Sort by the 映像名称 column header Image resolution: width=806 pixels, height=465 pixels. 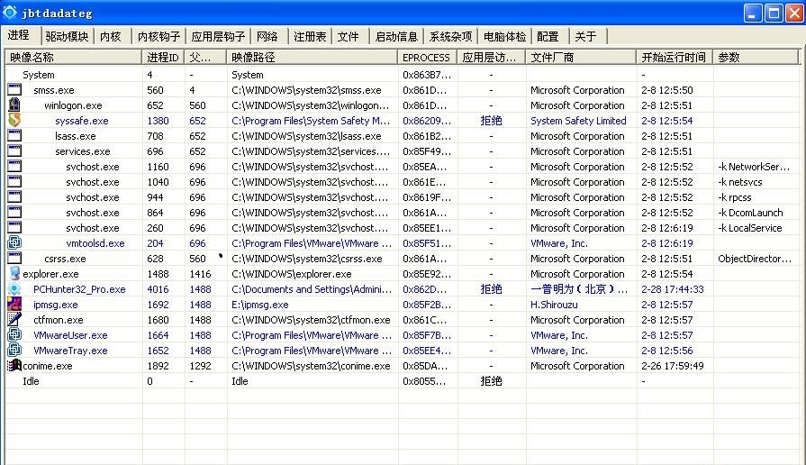pyautogui.click(x=72, y=57)
